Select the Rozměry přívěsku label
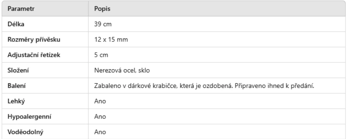 34,40
